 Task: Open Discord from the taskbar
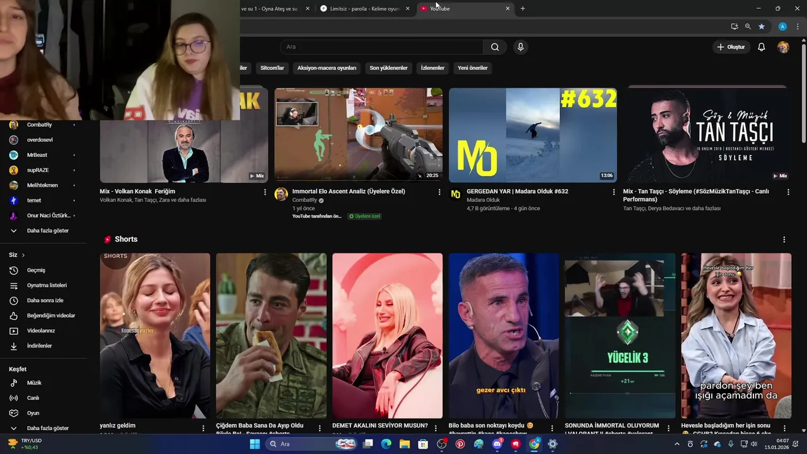(497, 444)
